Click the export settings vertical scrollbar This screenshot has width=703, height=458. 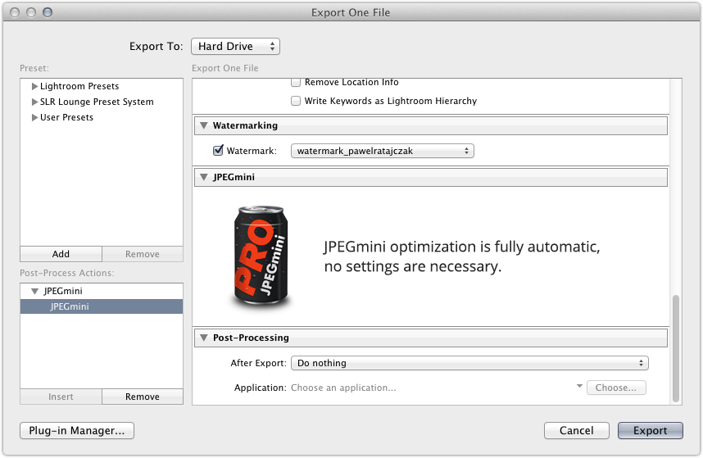[x=676, y=348]
